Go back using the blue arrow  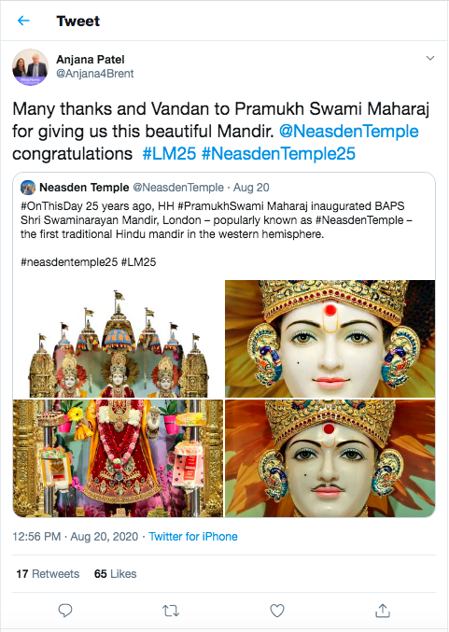click(x=23, y=21)
